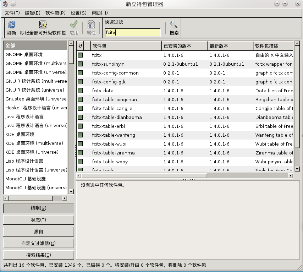Toggle status box for fcitx-config-common

click(x=80, y=73)
